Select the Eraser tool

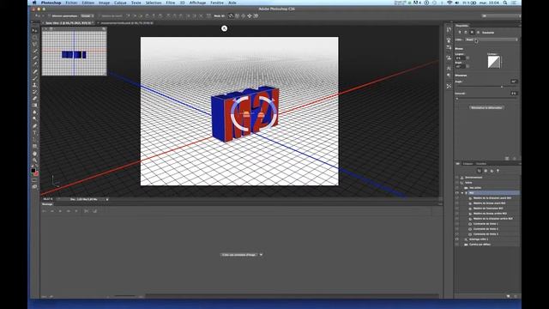pyautogui.click(x=34, y=99)
